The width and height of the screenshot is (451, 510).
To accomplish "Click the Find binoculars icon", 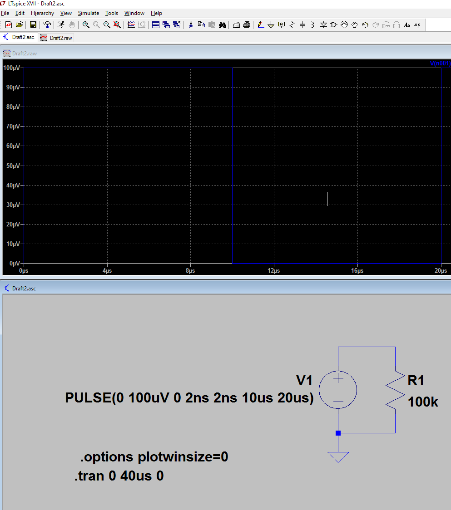I will pyautogui.click(x=222, y=25).
